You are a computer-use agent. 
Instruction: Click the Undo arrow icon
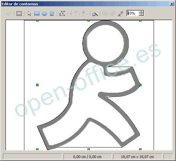(x=105, y=14)
